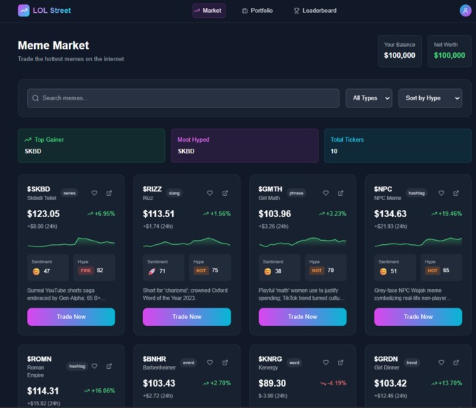
Task: Click the $SKBD price chart sparkline
Action: tap(71, 242)
